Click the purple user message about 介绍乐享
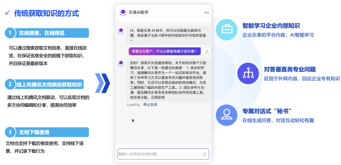The image size is (341, 165). click(x=165, y=51)
